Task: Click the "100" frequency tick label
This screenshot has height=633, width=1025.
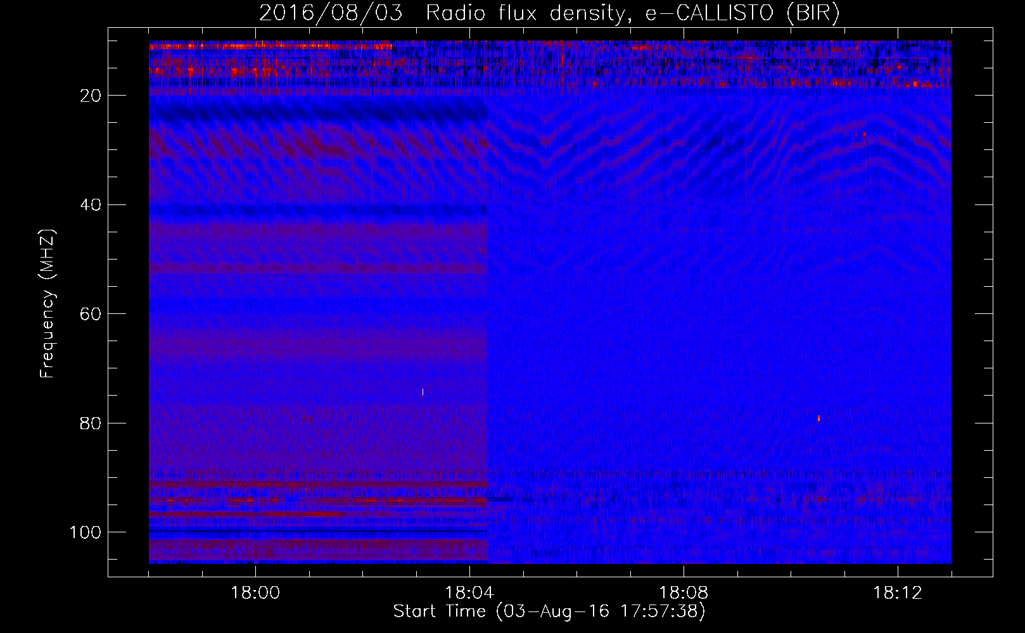Action: click(86, 532)
